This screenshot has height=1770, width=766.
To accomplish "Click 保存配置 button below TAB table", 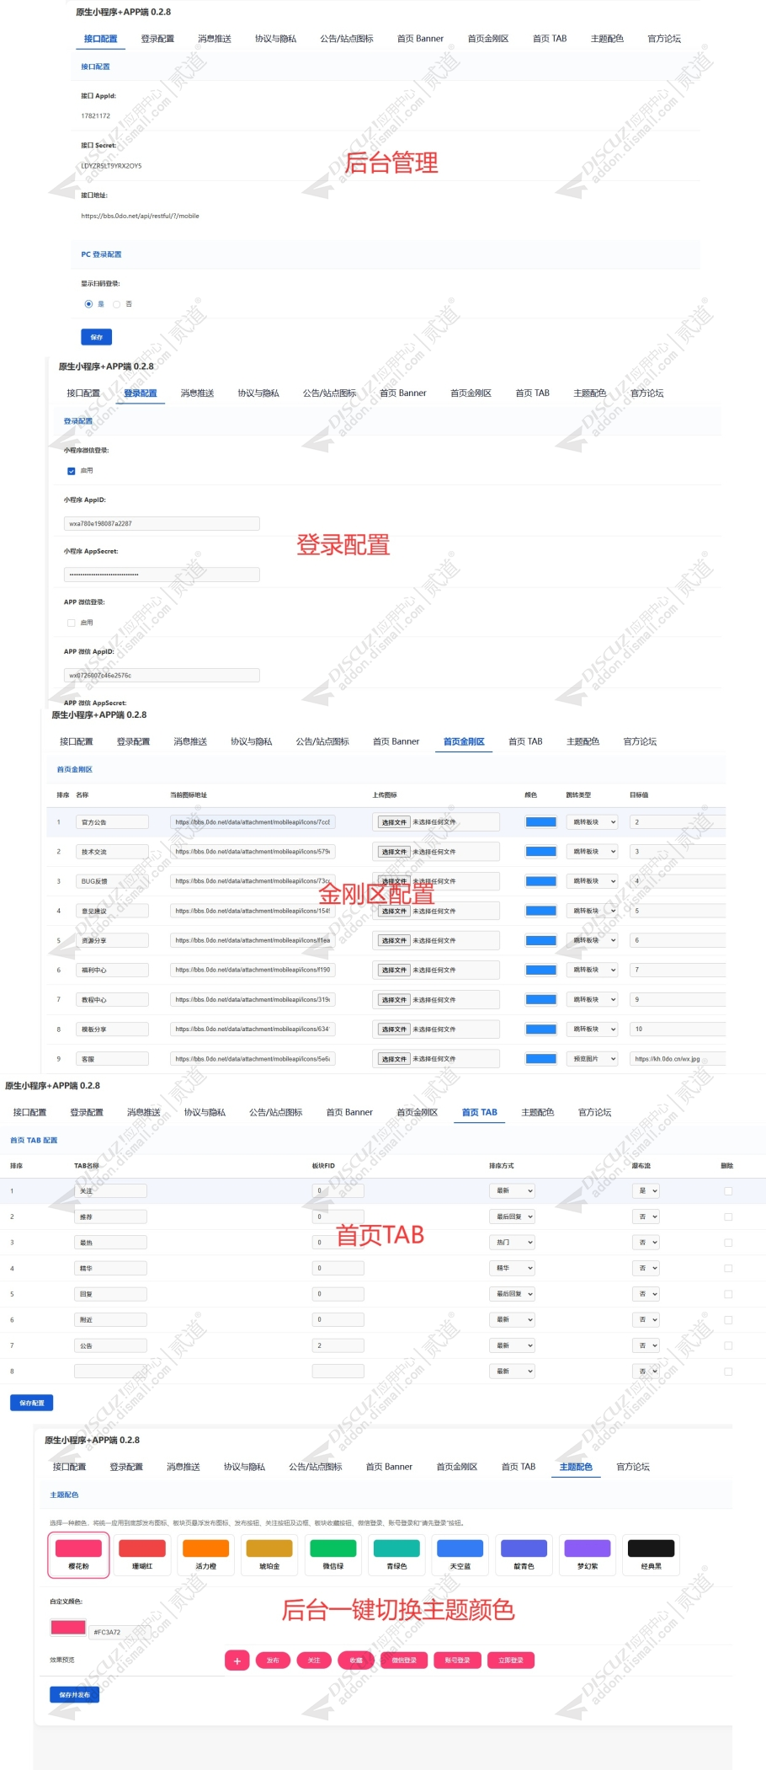I will pos(32,1403).
